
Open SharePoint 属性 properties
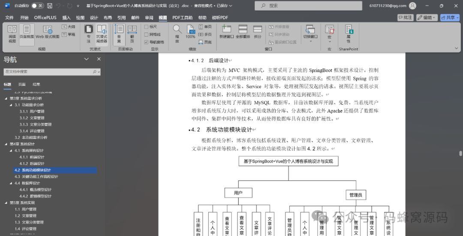(349, 35)
